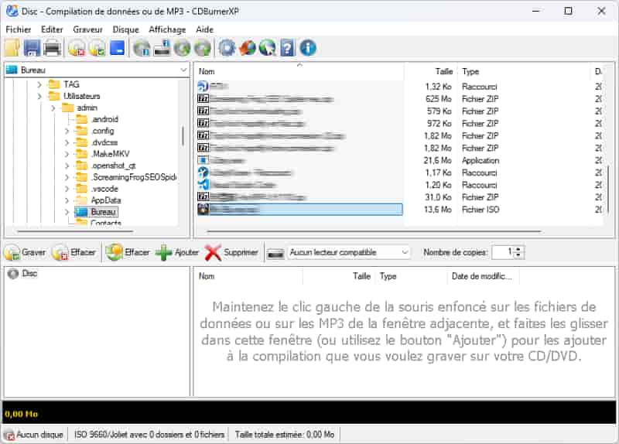The image size is (619, 444).
Task: Open the Aide menu
Action: coord(204,29)
